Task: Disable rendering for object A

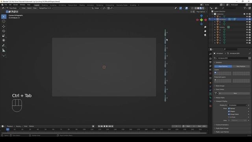Action: (250, 17)
